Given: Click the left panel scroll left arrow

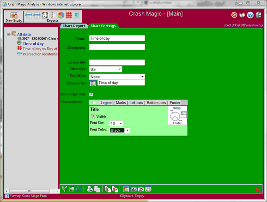Looking at the screenshot, I should pyautogui.click(x=6, y=191).
